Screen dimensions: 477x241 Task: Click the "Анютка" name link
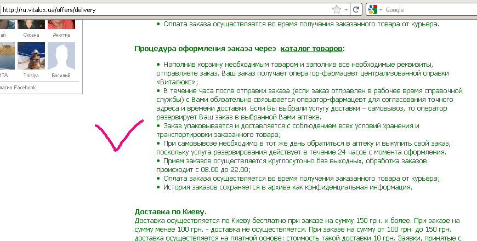[61, 33]
